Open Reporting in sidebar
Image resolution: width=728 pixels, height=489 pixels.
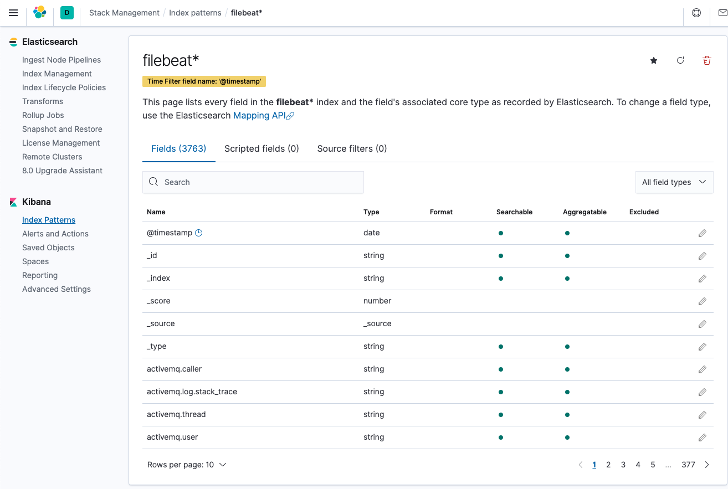click(x=40, y=275)
